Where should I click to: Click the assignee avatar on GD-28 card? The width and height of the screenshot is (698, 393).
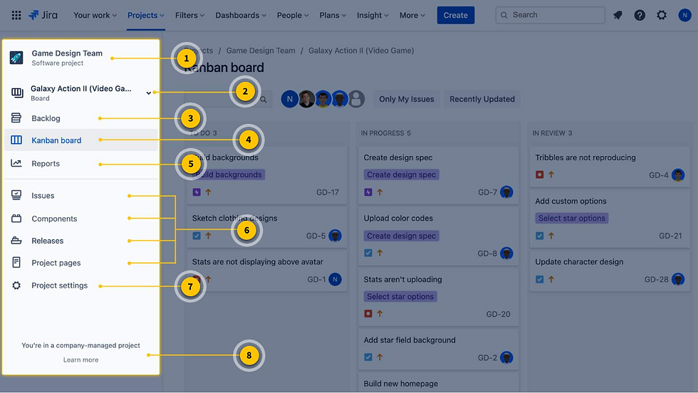[678, 280]
